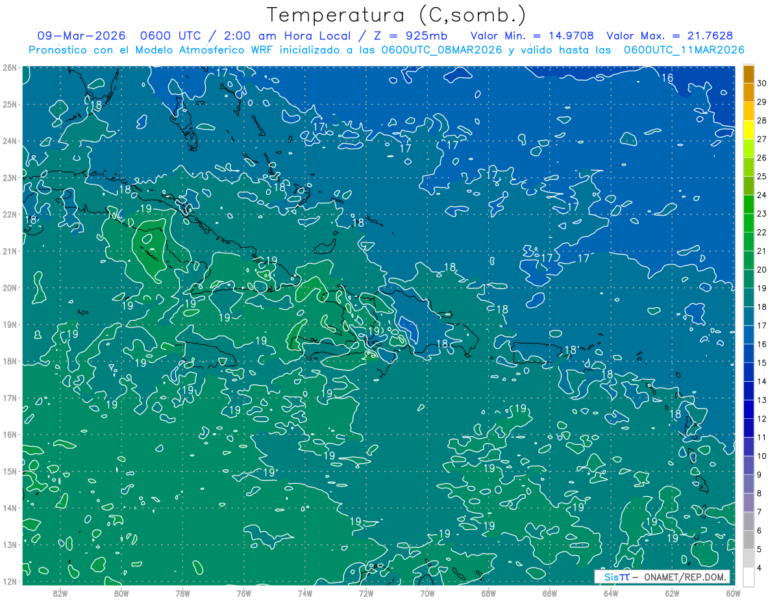
Task: Select the '0600UTC_11MAR2026' validity time
Action: (684, 49)
